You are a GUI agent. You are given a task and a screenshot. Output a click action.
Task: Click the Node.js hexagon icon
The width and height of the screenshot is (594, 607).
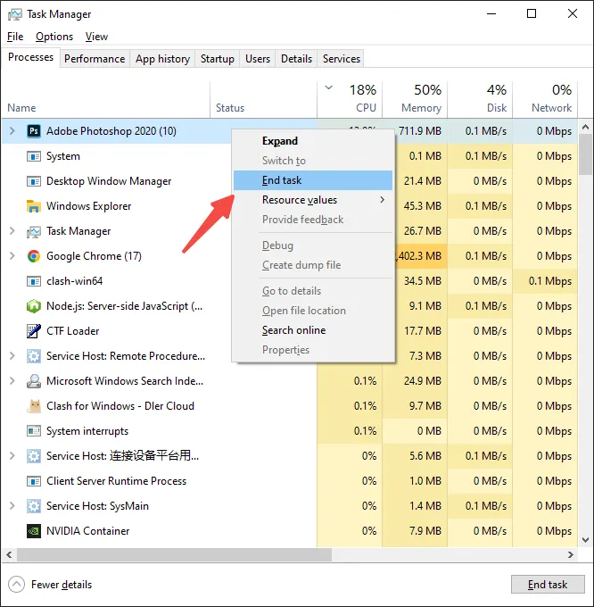tap(34, 306)
